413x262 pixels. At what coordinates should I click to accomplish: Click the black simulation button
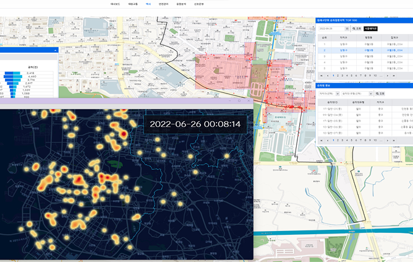point(370,28)
